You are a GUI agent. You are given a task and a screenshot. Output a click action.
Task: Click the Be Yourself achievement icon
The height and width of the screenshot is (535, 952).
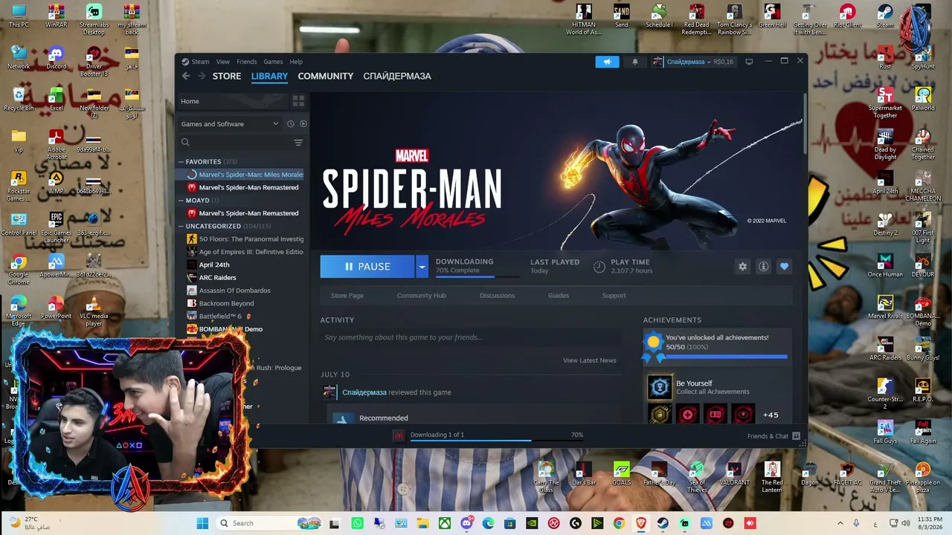coord(659,386)
